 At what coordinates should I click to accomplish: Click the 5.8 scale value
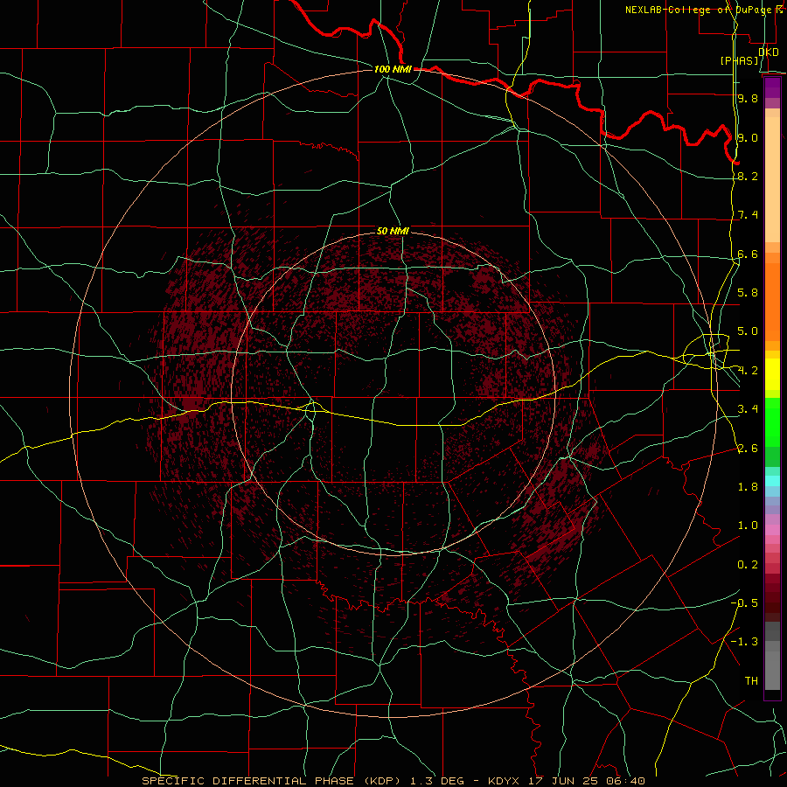pyautogui.click(x=748, y=293)
